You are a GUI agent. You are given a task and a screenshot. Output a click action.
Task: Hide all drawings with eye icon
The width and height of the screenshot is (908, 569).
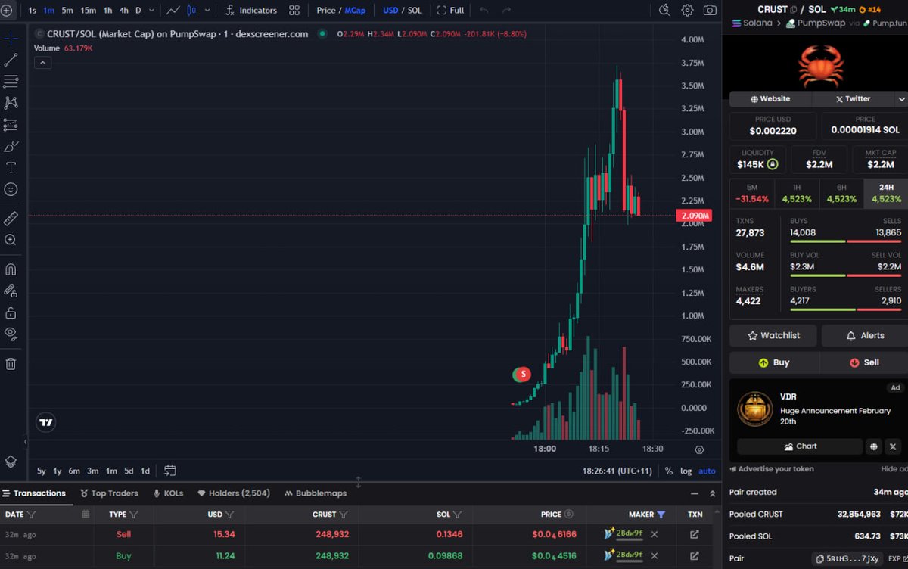point(11,334)
